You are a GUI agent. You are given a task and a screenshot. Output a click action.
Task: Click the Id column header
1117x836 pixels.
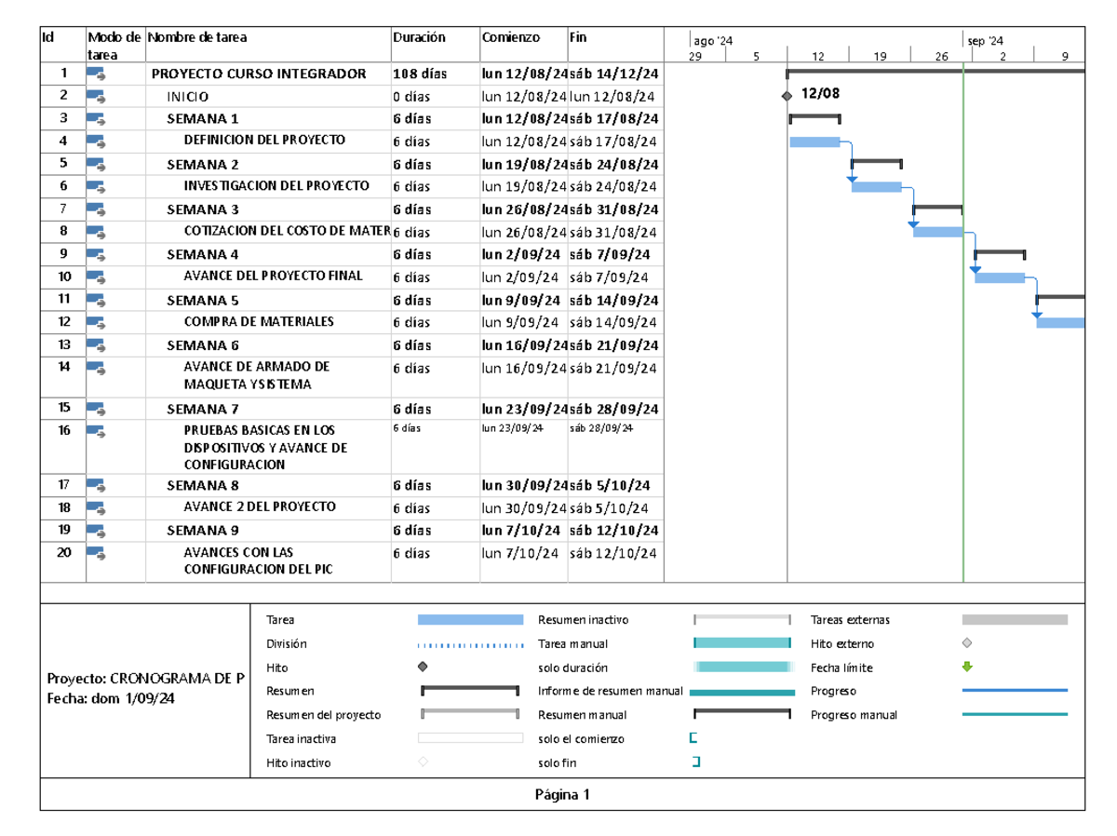[x=47, y=38]
